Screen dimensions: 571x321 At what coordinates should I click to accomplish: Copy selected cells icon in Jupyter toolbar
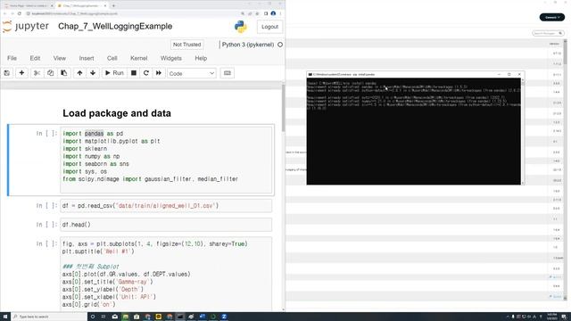(50, 73)
